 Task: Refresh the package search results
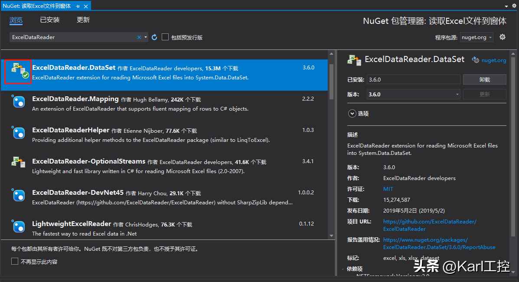coord(154,37)
